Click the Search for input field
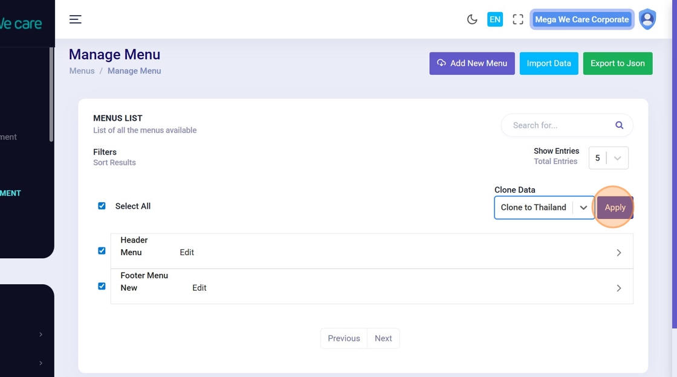The image size is (677, 377). click(x=559, y=125)
